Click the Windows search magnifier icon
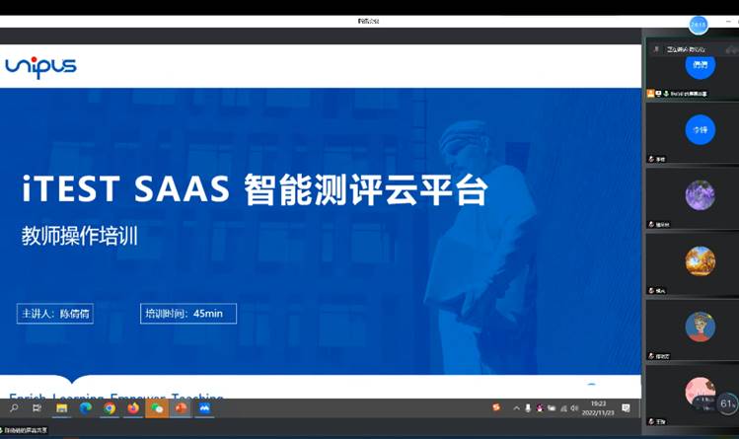 click(x=14, y=407)
